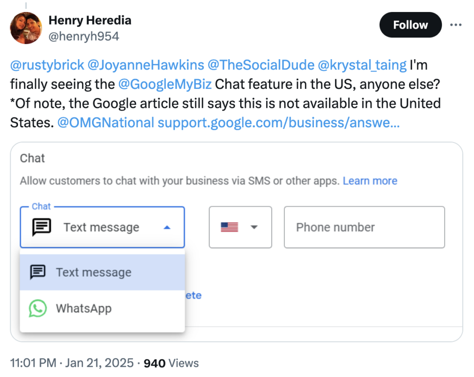Click the chat icon in the Chat field
474x377 pixels.
pos(41,228)
